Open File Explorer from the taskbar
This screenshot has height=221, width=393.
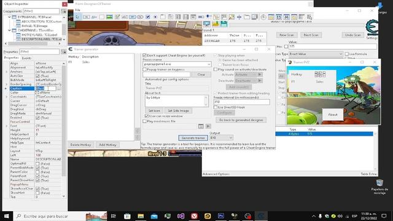tap(141, 216)
